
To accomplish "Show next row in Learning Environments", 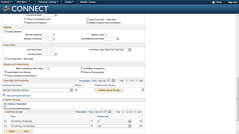I will pyautogui.click(x=137, y=80).
